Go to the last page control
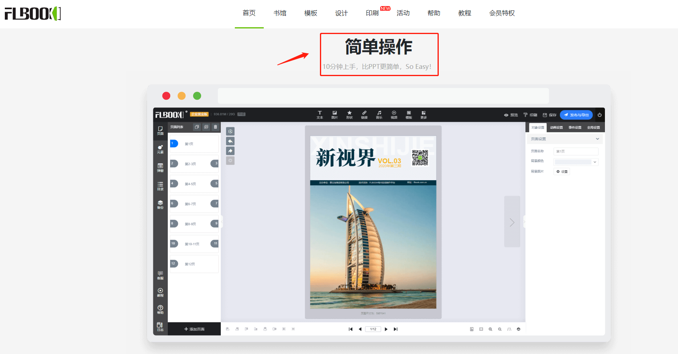 (395, 329)
